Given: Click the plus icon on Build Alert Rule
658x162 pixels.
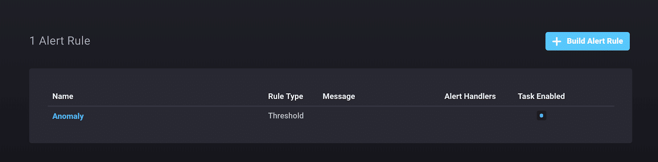Looking at the screenshot, I should pyautogui.click(x=556, y=41).
